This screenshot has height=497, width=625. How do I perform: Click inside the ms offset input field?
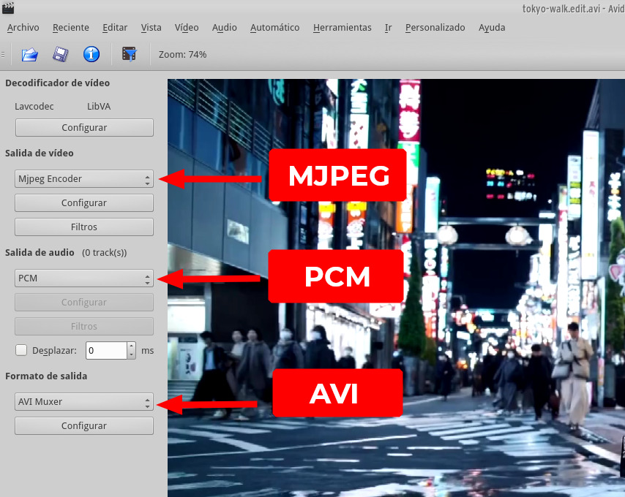click(x=106, y=350)
